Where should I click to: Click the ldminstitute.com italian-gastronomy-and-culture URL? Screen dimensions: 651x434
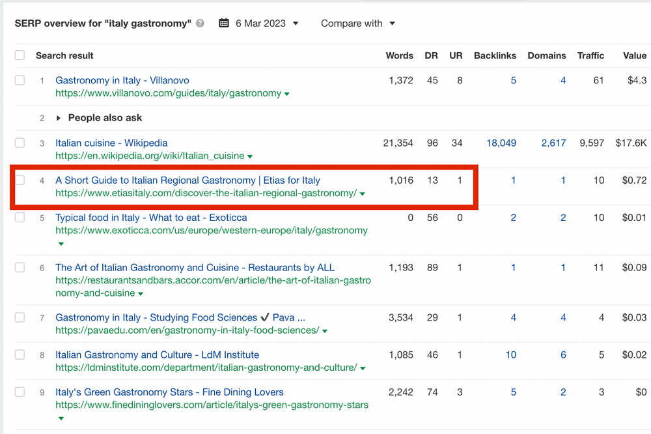206,368
